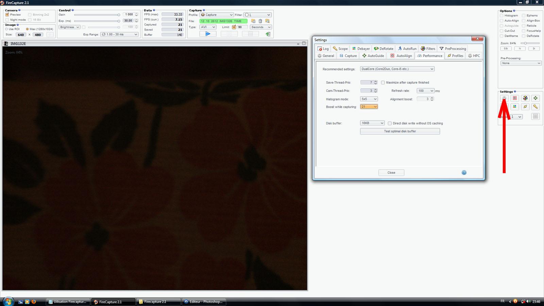Click the Options panel help icon
Screen dimensions: 544x306
514,11
